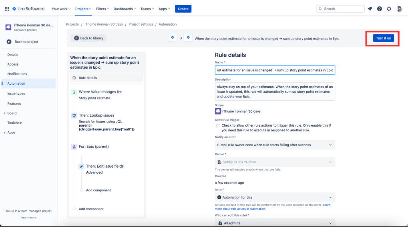Viewport: 410px width, 230px height.
Task: Open the Your work menu
Action: (x=61, y=9)
